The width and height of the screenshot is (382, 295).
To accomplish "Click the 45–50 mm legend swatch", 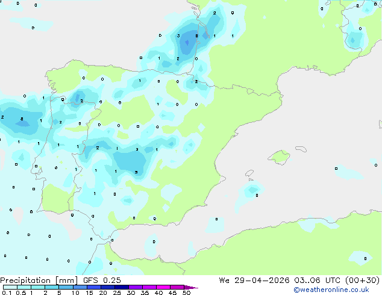I will coord(177,287).
